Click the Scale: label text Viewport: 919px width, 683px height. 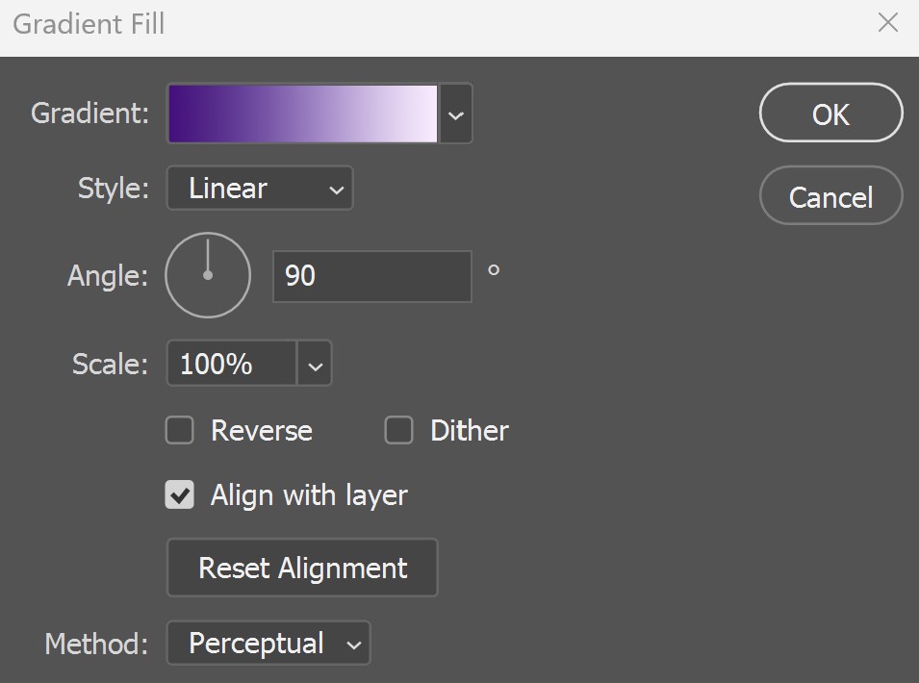coord(111,364)
